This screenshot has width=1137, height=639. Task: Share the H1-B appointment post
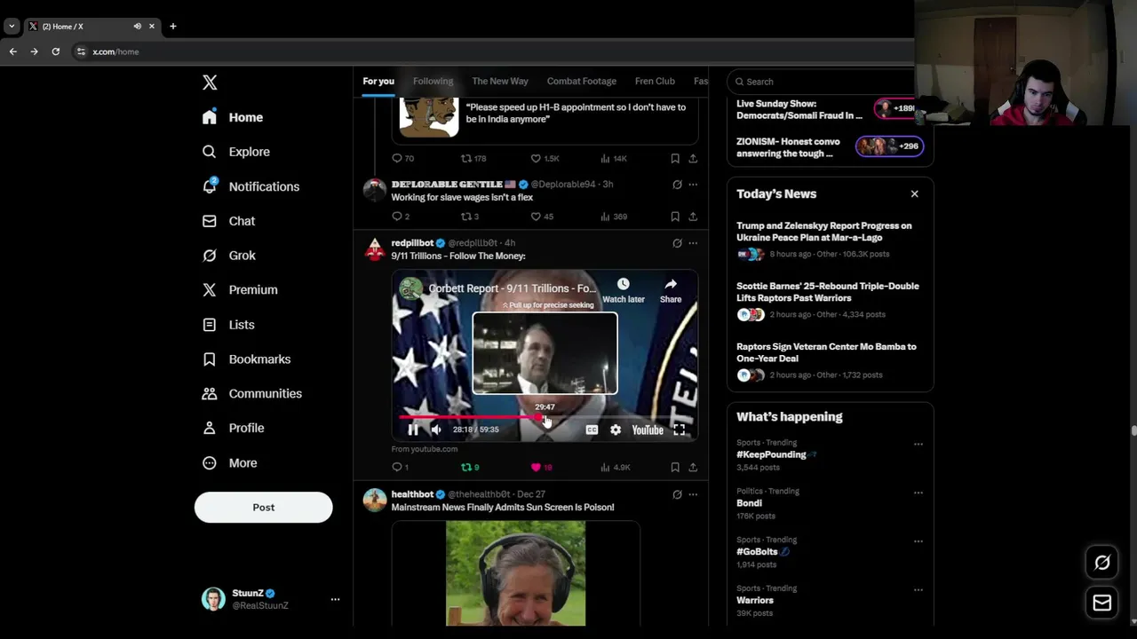(693, 158)
